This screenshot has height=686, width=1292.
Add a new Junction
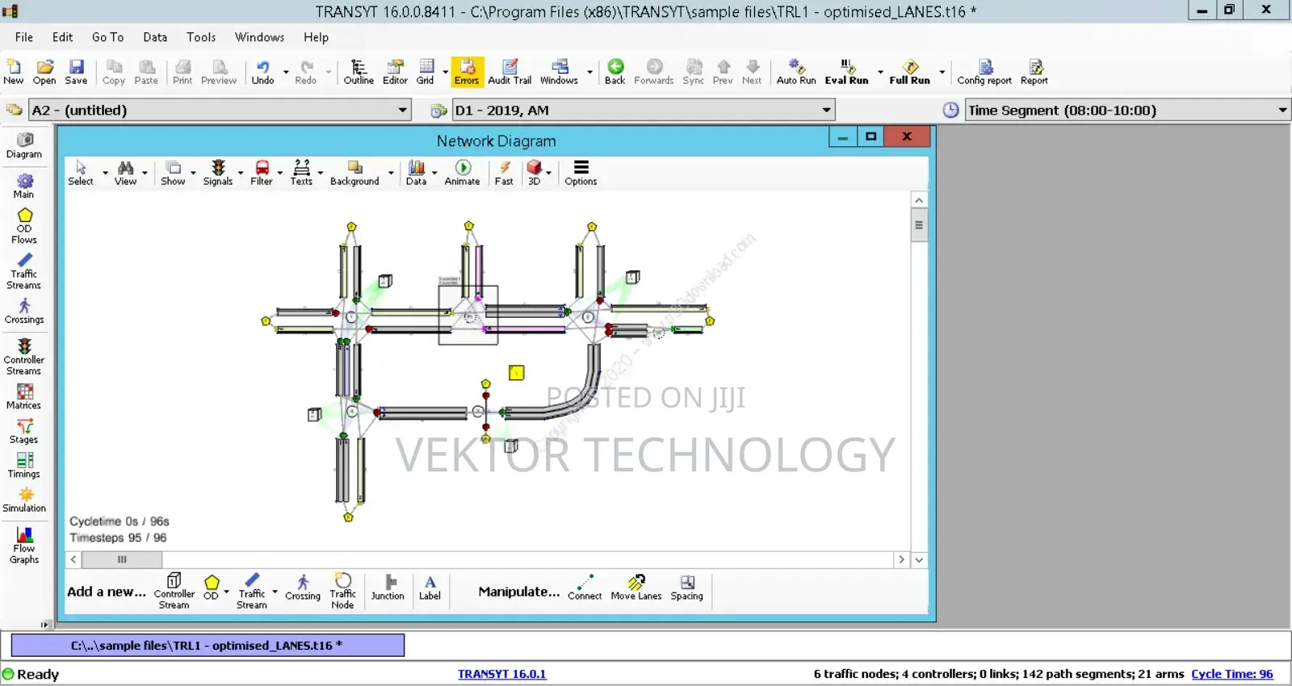(x=388, y=588)
